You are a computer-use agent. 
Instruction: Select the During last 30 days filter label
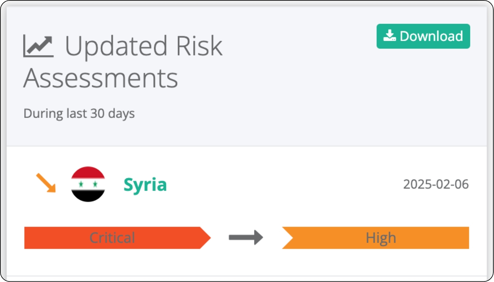point(79,113)
